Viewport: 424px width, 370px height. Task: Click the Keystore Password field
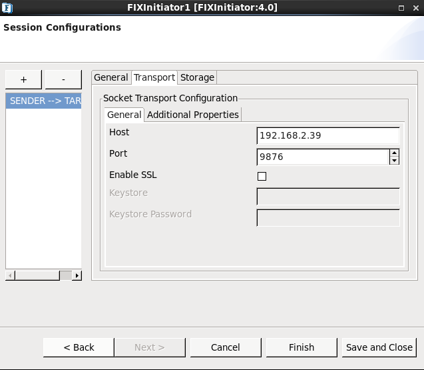[328, 218]
